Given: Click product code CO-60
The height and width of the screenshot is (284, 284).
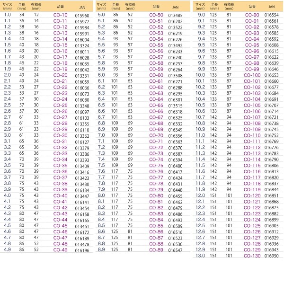Looking at the screenshot, I should 156,75.
